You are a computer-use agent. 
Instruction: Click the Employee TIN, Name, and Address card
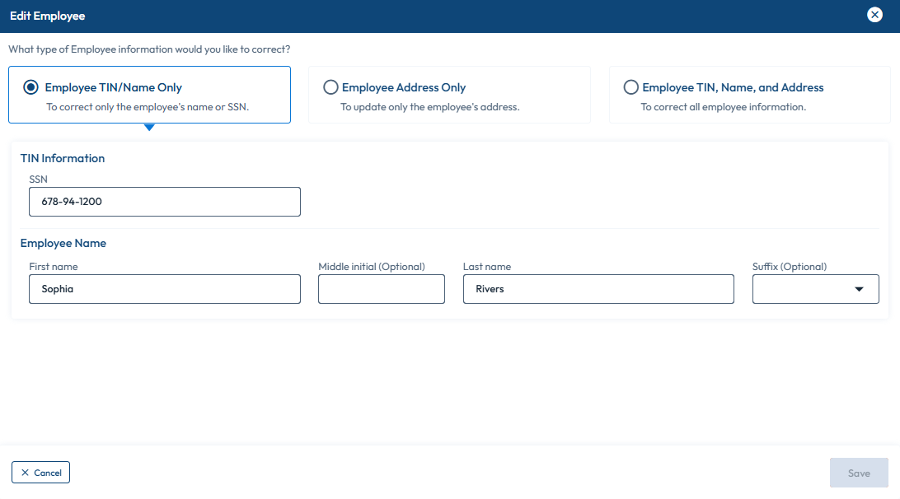tap(749, 94)
